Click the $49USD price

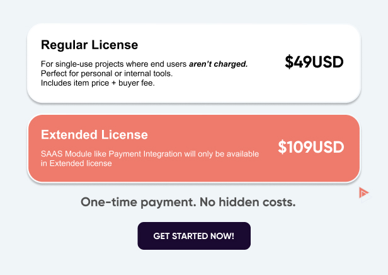coord(314,62)
